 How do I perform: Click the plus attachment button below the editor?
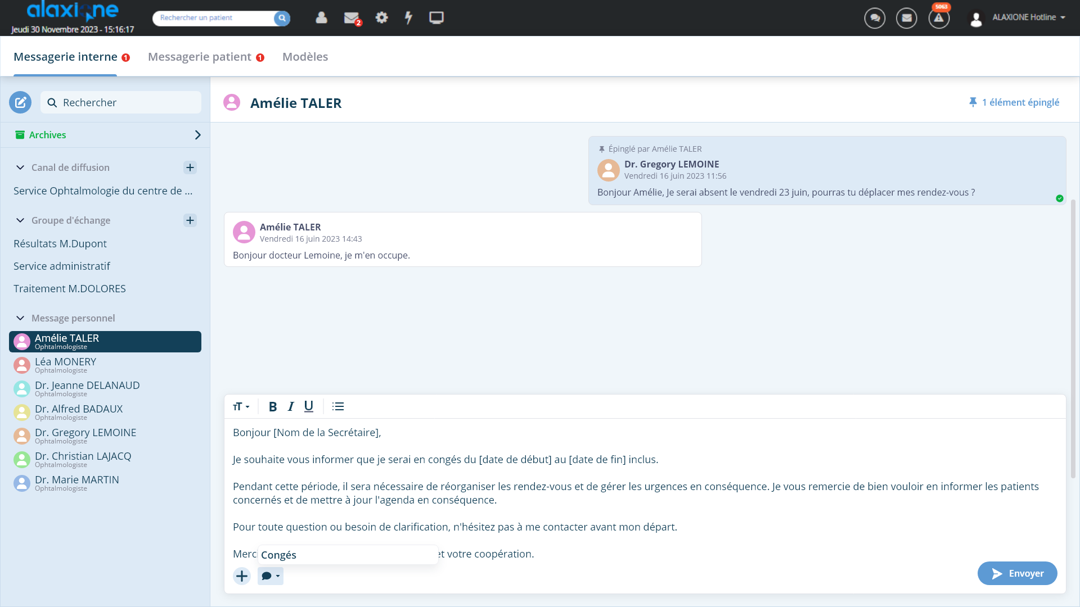pos(242,576)
